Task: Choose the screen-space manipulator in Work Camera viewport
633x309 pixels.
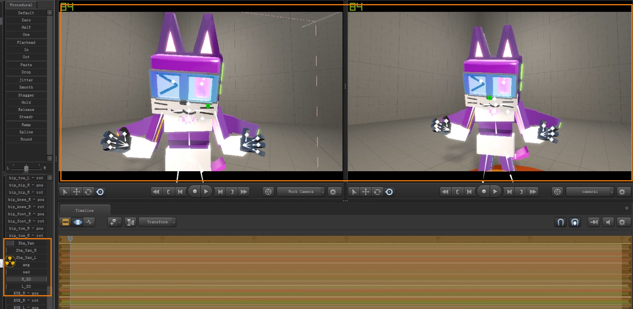Action: click(x=100, y=192)
